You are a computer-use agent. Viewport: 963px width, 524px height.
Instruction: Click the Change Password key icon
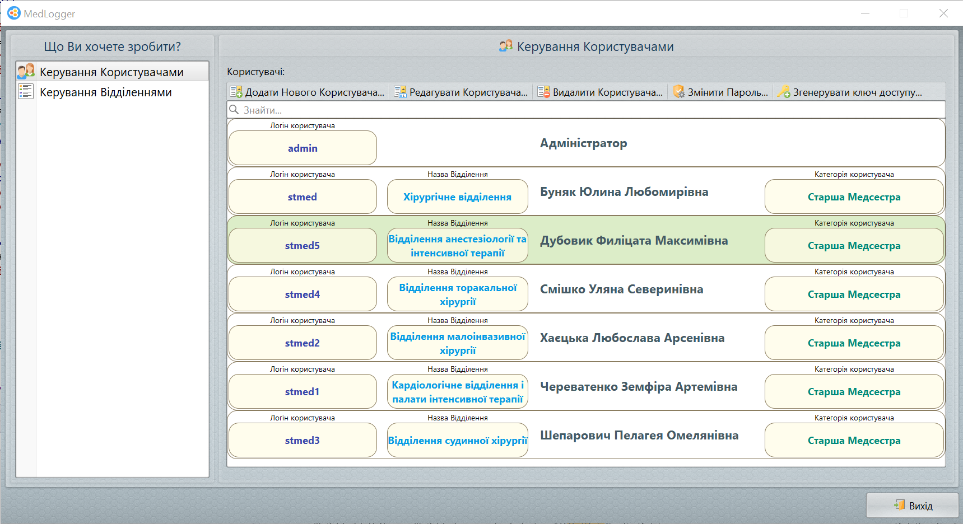point(679,92)
